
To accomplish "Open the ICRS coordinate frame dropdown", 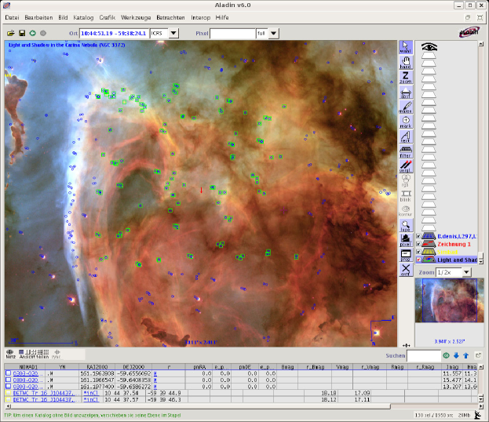I will click(174, 34).
